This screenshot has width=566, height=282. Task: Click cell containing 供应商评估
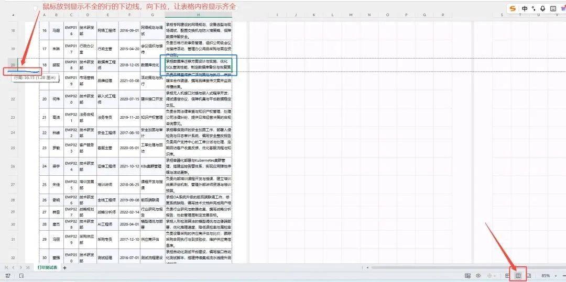153,240
